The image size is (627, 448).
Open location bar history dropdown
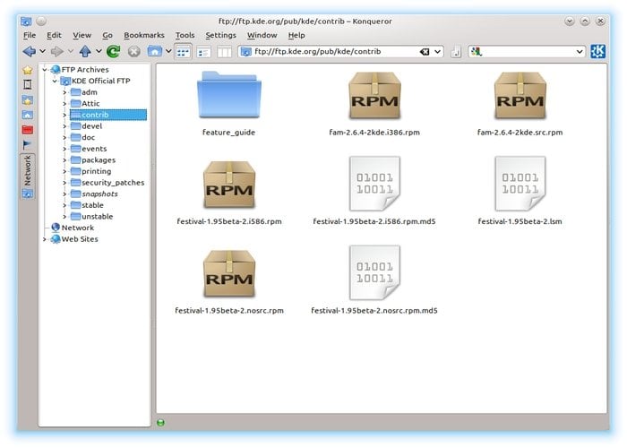point(437,52)
